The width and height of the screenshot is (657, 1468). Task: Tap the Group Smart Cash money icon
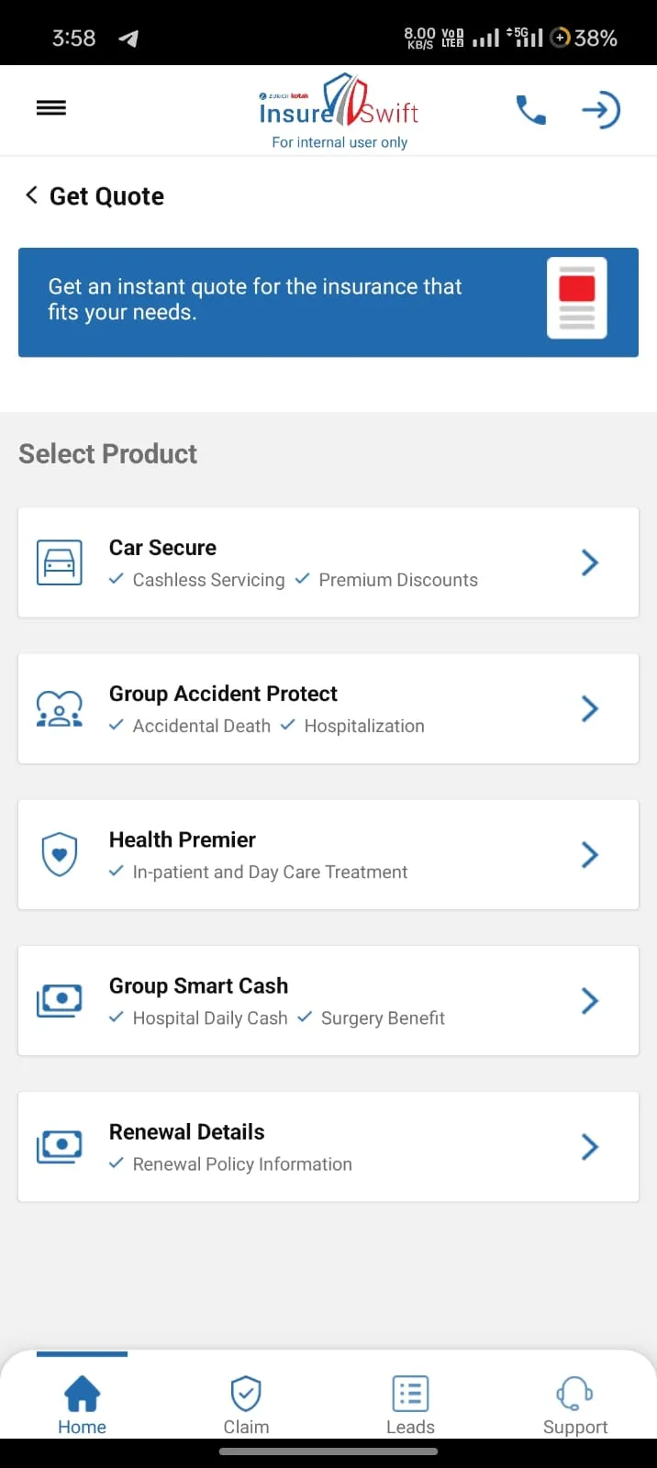coord(60,1000)
